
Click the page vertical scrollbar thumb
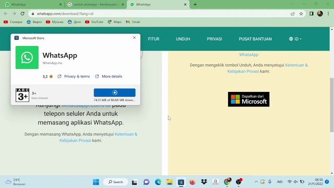pyautogui.click(x=332, y=105)
